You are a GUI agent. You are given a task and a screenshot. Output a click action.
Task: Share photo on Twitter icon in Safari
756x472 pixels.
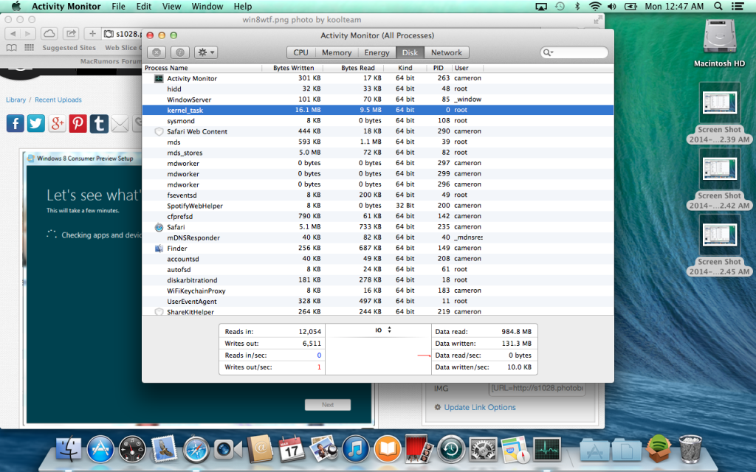[36, 124]
